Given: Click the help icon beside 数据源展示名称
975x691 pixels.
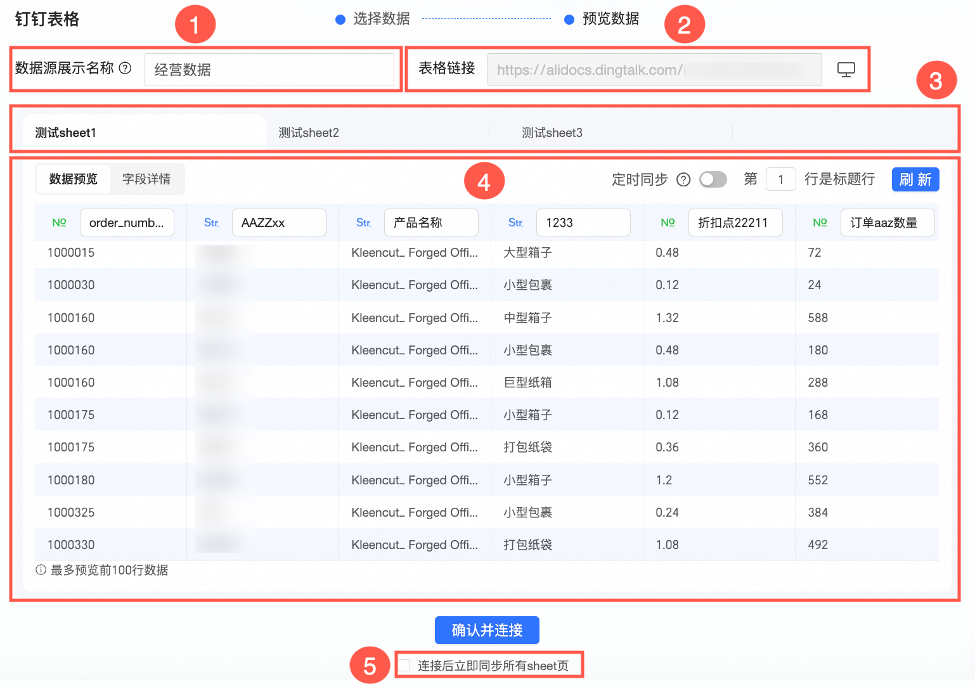Looking at the screenshot, I should pos(126,68).
